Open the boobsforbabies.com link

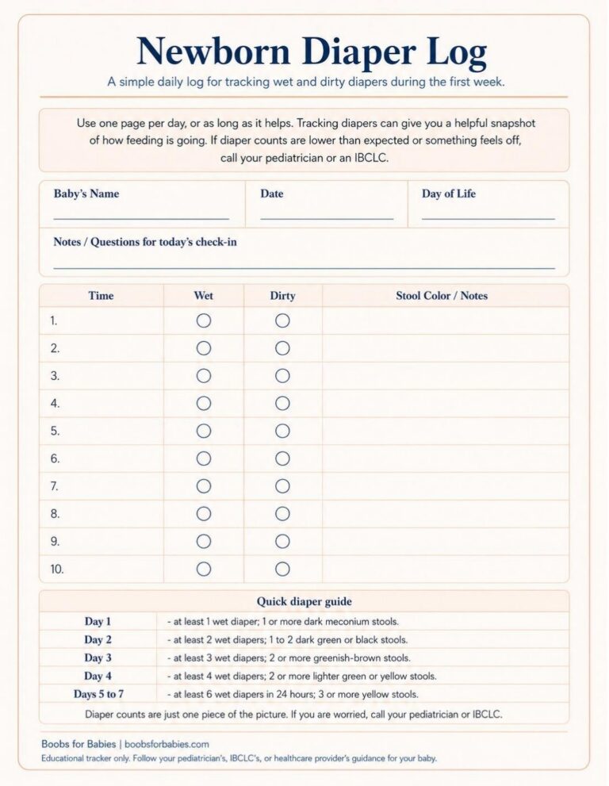click(167, 745)
